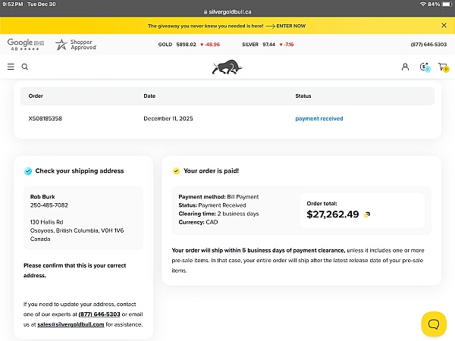Open the shopping cart
The height and width of the screenshot is (341, 455).
pyautogui.click(x=443, y=67)
